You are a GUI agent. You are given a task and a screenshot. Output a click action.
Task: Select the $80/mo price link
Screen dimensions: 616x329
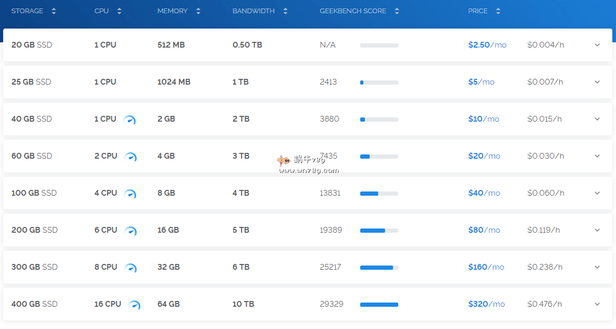[x=484, y=230]
